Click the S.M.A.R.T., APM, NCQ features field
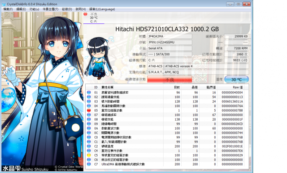 pos(198,72)
